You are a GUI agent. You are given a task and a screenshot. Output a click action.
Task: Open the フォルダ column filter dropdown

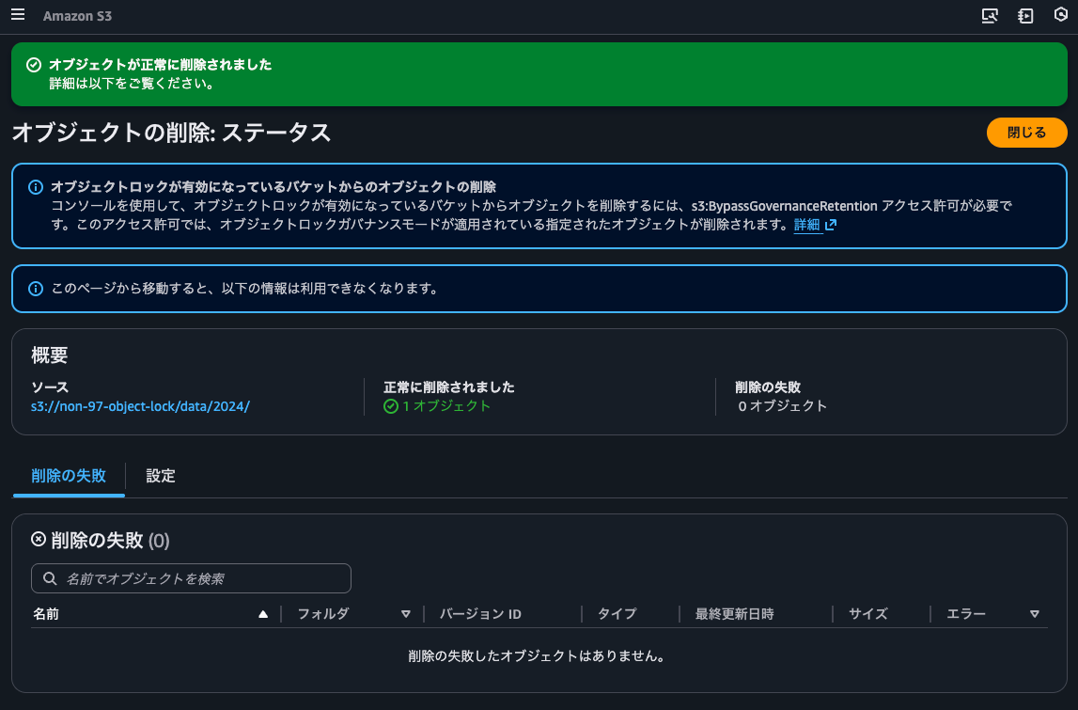pyautogui.click(x=406, y=613)
